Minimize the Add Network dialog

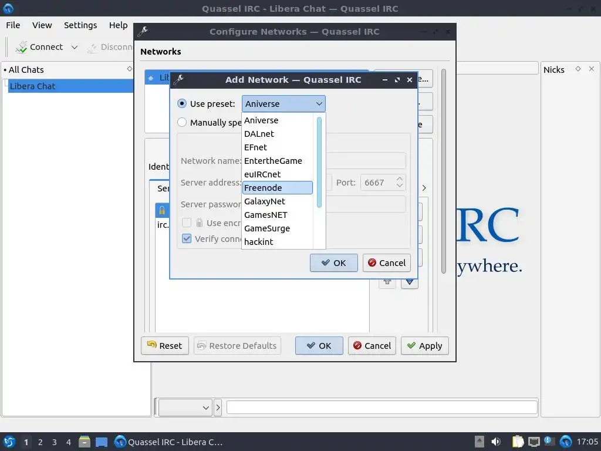pyautogui.click(x=385, y=80)
